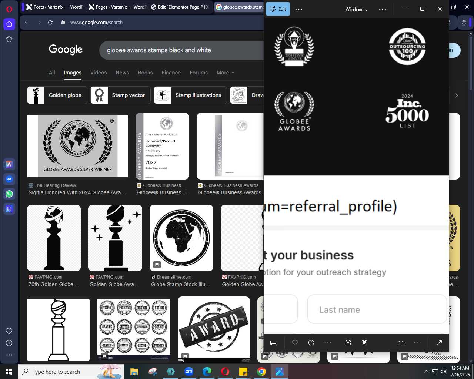Switch to Forums results on Google
This screenshot has width=474, height=379.
point(198,73)
